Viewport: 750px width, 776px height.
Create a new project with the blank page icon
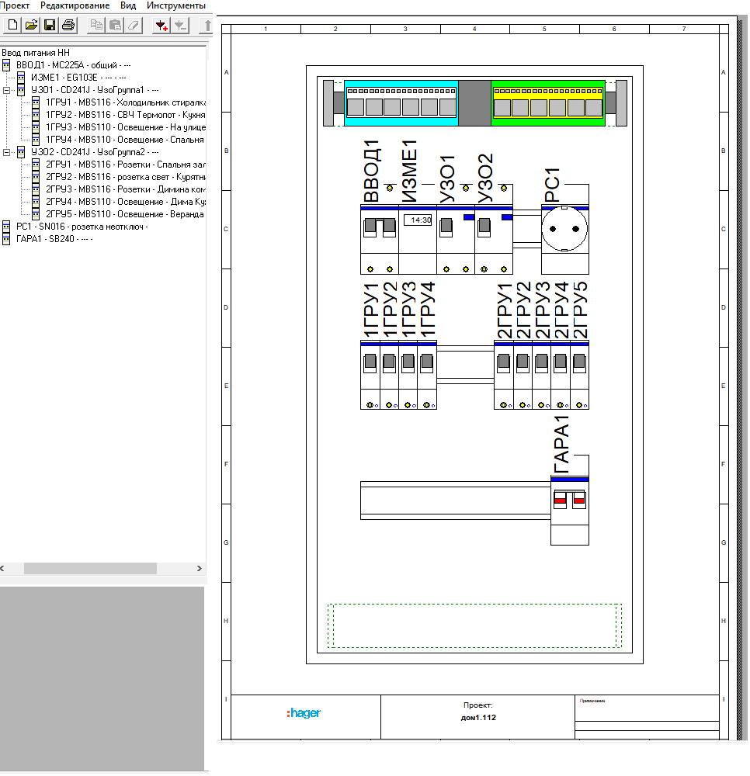coord(12,26)
